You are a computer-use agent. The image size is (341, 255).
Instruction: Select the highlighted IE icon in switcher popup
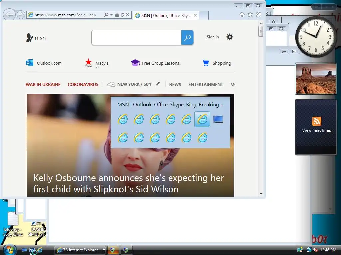(x=202, y=119)
